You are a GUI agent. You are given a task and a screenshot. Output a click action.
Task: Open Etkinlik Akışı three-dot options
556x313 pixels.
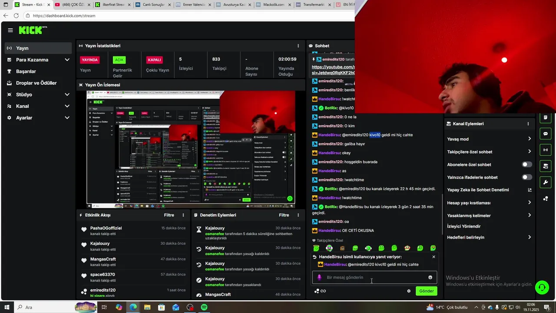pos(183,215)
